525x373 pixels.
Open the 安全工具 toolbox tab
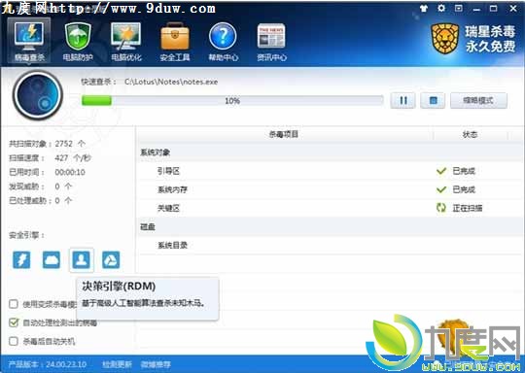pyautogui.click(x=175, y=42)
